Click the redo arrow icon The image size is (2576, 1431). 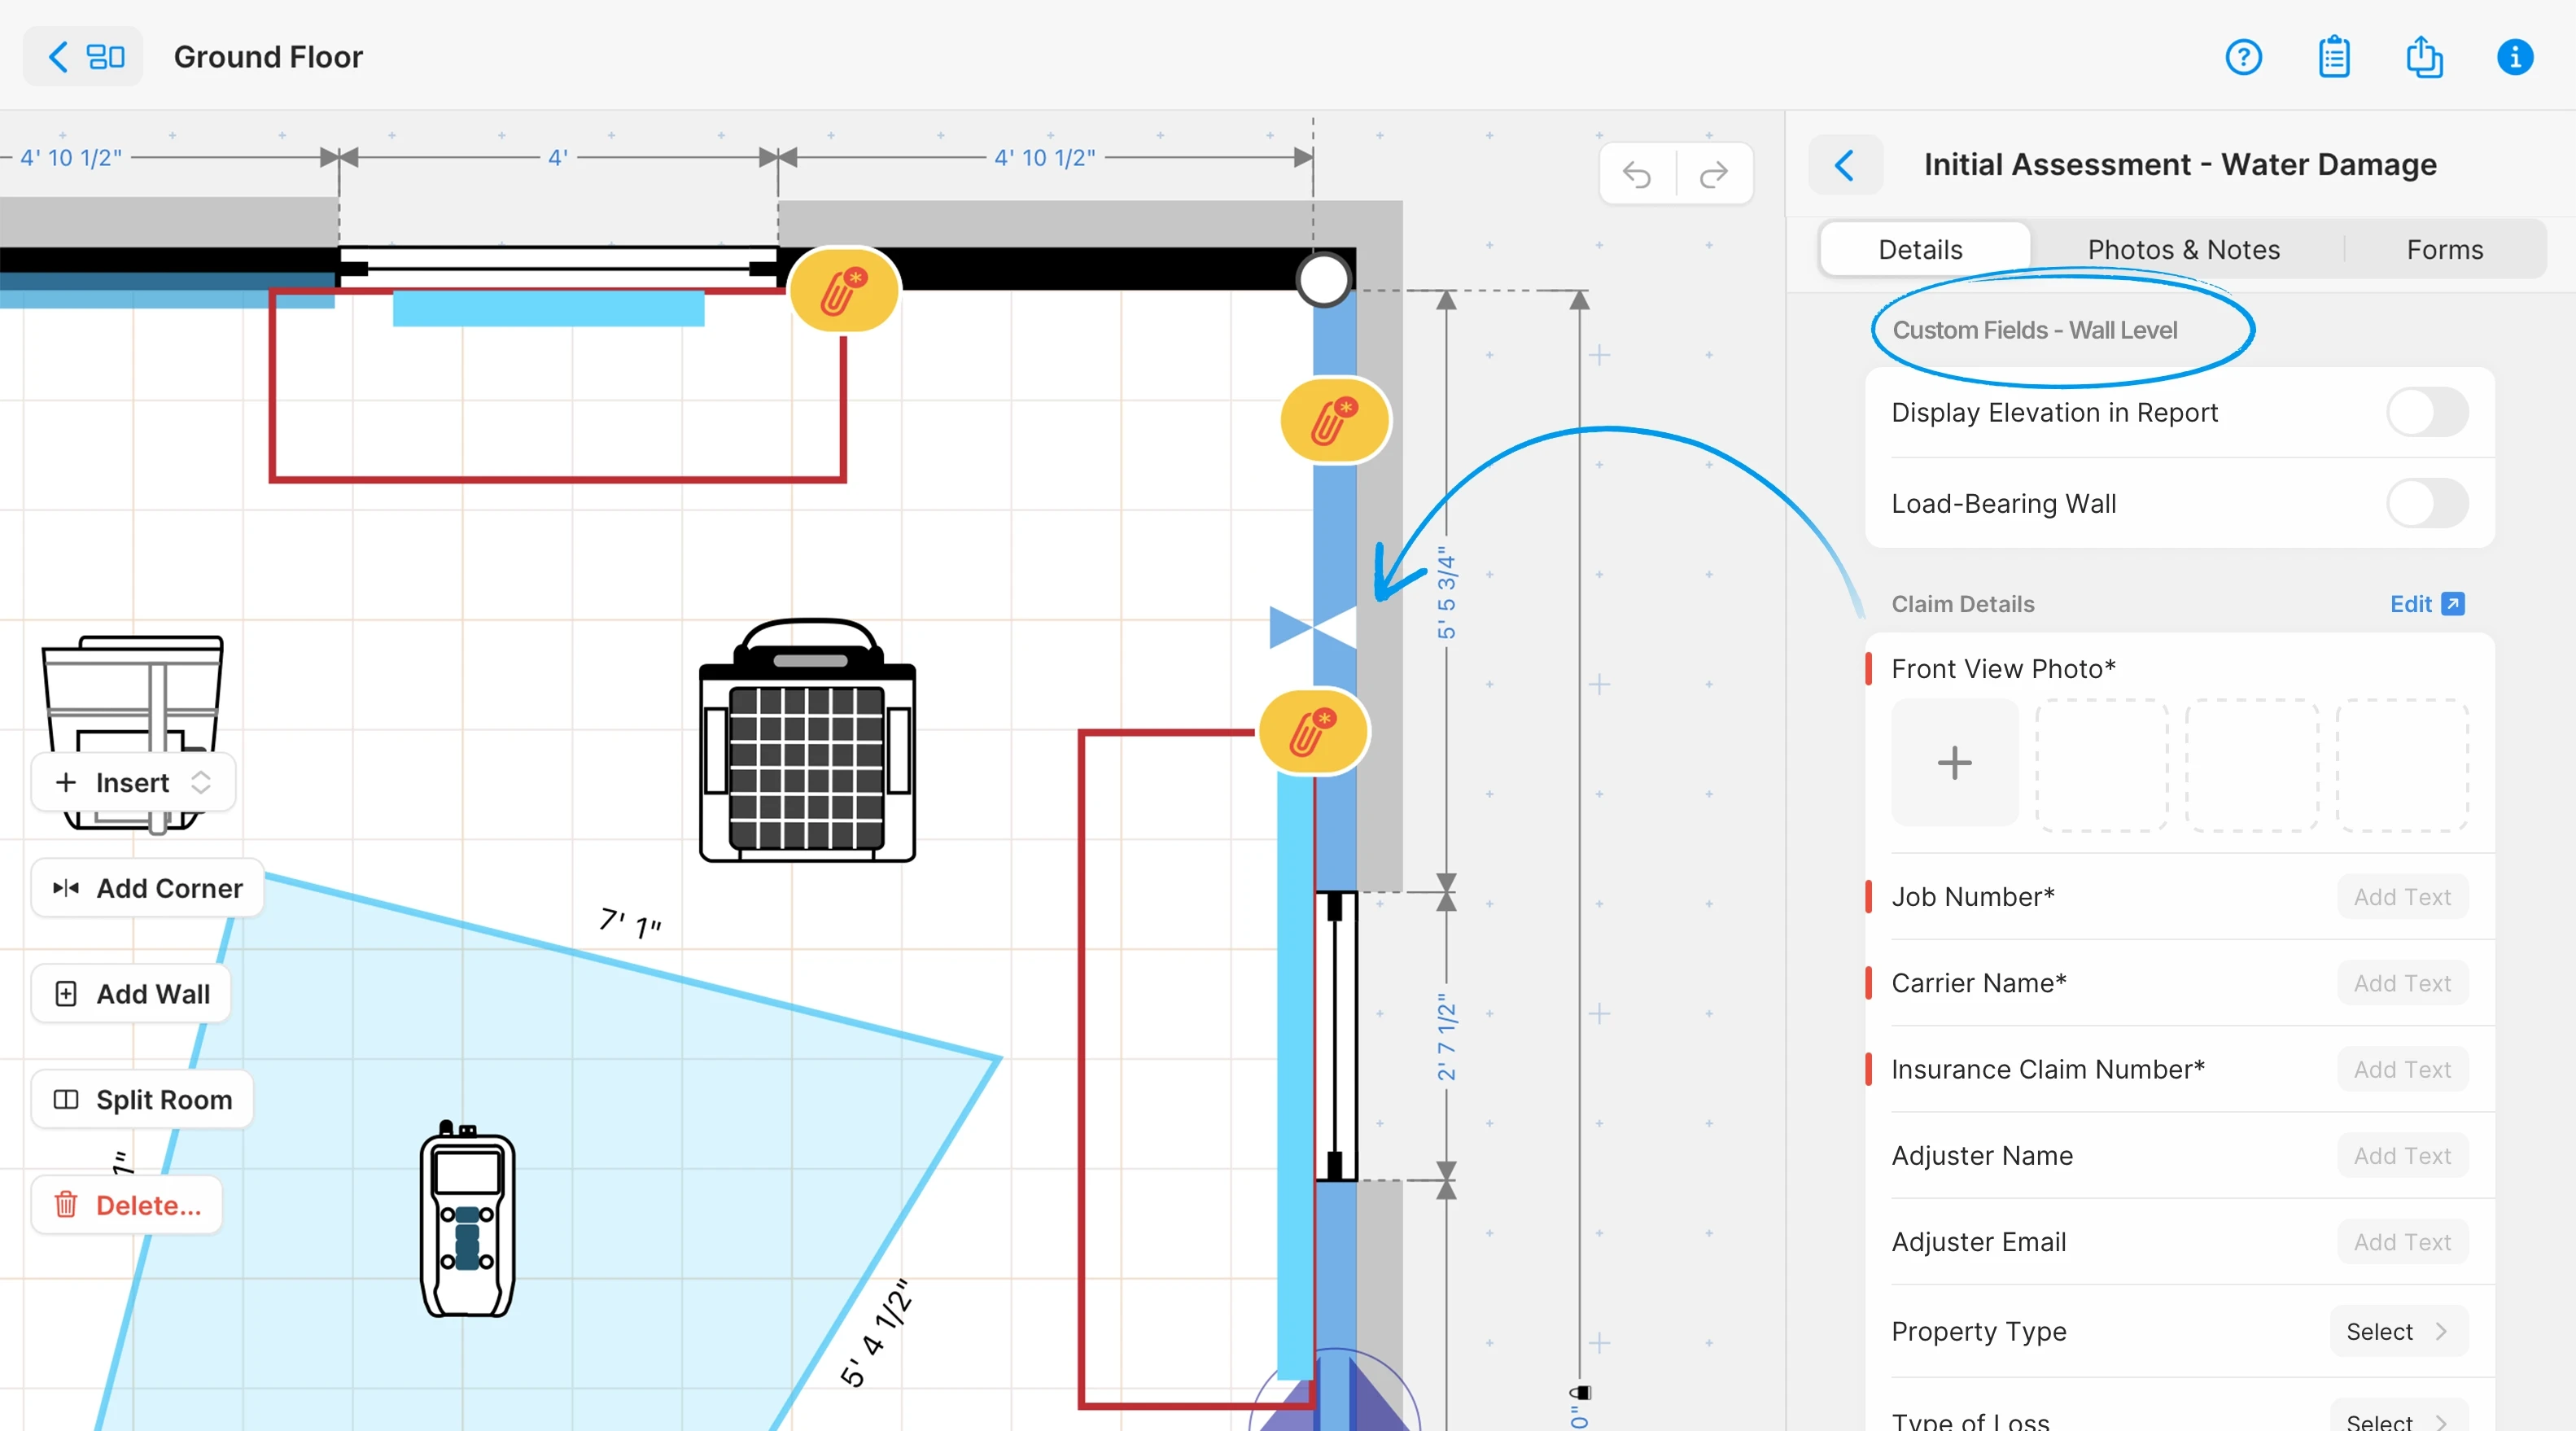(1714, 175)
